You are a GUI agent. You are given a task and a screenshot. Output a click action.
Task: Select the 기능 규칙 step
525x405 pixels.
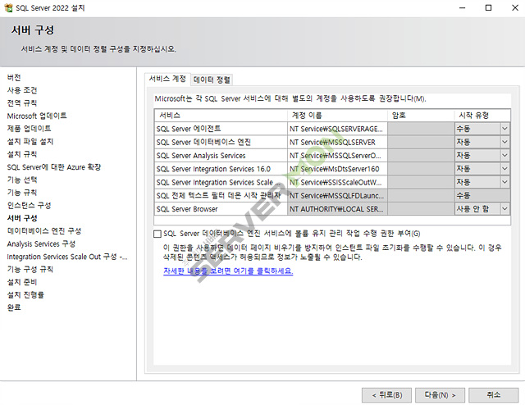click(22, 193)
